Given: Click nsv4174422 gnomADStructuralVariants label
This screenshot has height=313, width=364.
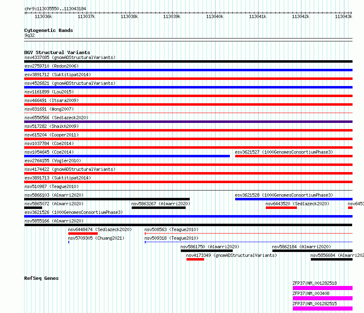Looking at the screenshot, I should 70,169.
